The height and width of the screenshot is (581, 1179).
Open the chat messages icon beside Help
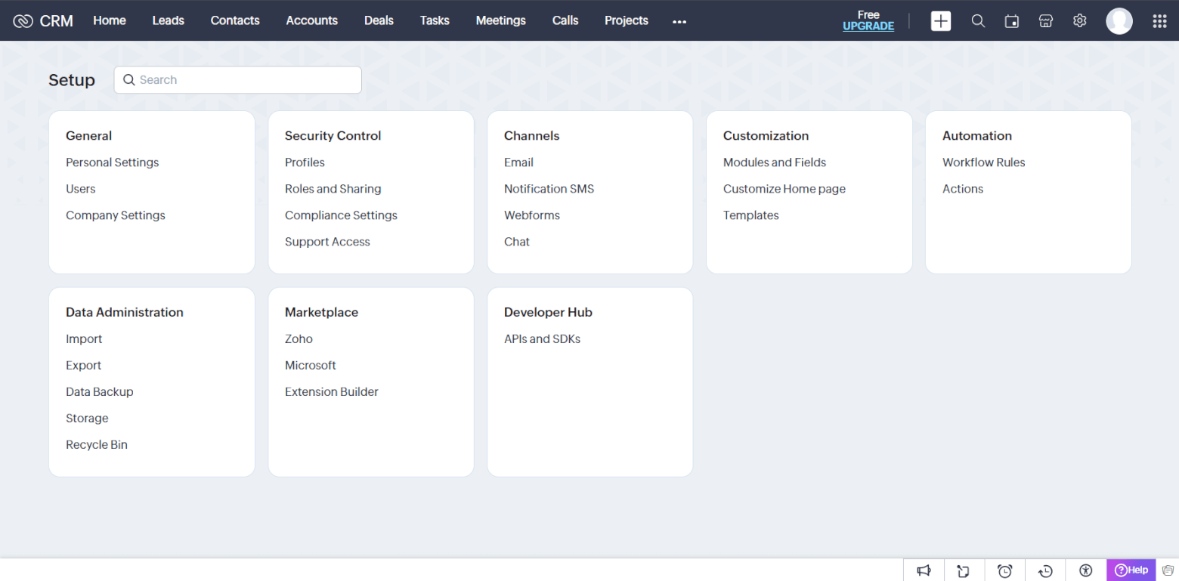(x=1168, y=570)
